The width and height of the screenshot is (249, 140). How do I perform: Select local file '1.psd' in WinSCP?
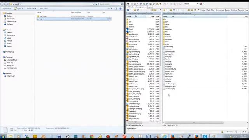click(x=131, y=29)
